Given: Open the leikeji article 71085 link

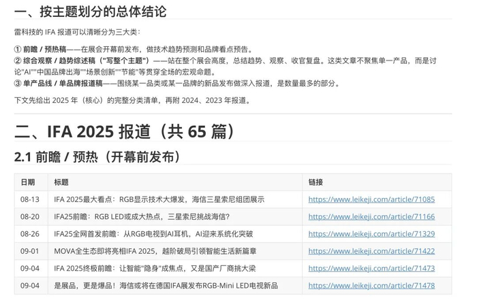Looking at the screenshot, I should (371, 199).
